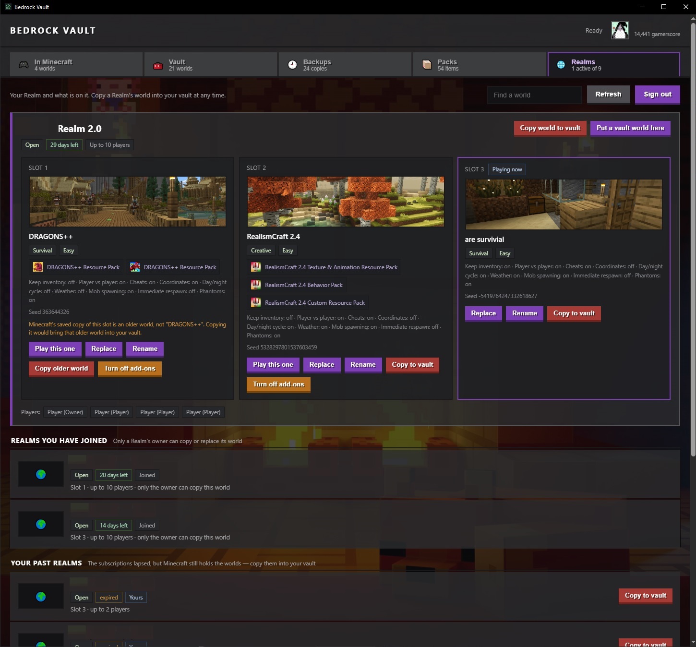Screen dimensions: 696x647
Task: Click RealismCraft 2.4 Behavior Pack icon
Action: [256, 285]
